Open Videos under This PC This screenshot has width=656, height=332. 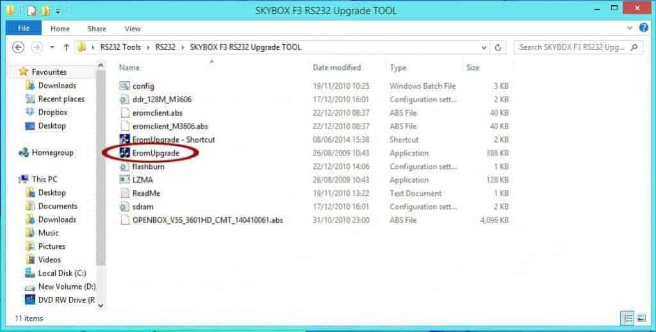49,260
